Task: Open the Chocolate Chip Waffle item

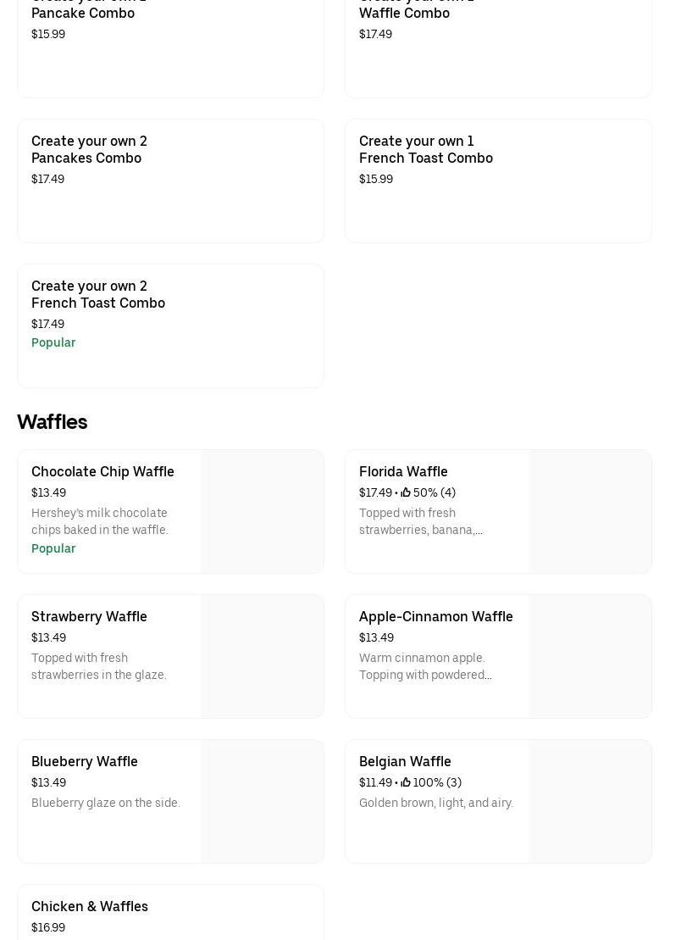Action: 102,472
